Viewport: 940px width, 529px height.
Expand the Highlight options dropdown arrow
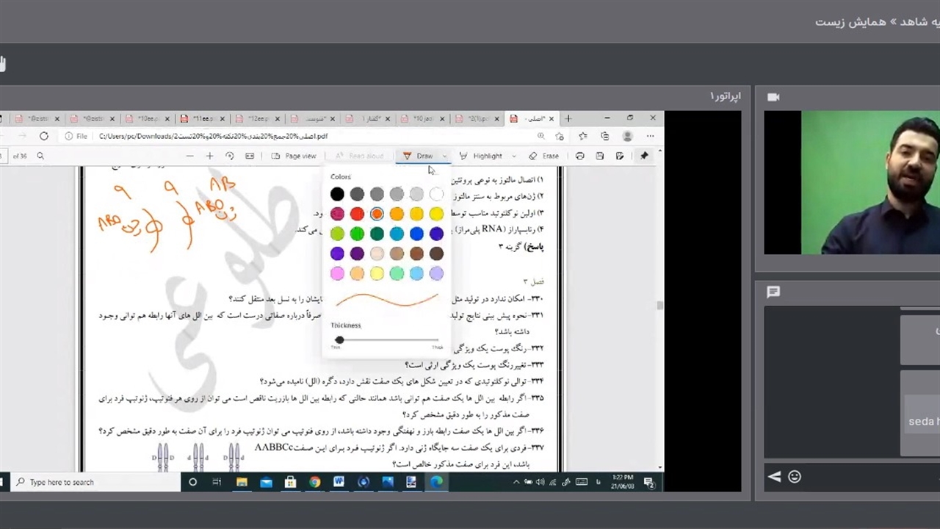point(513,156)
